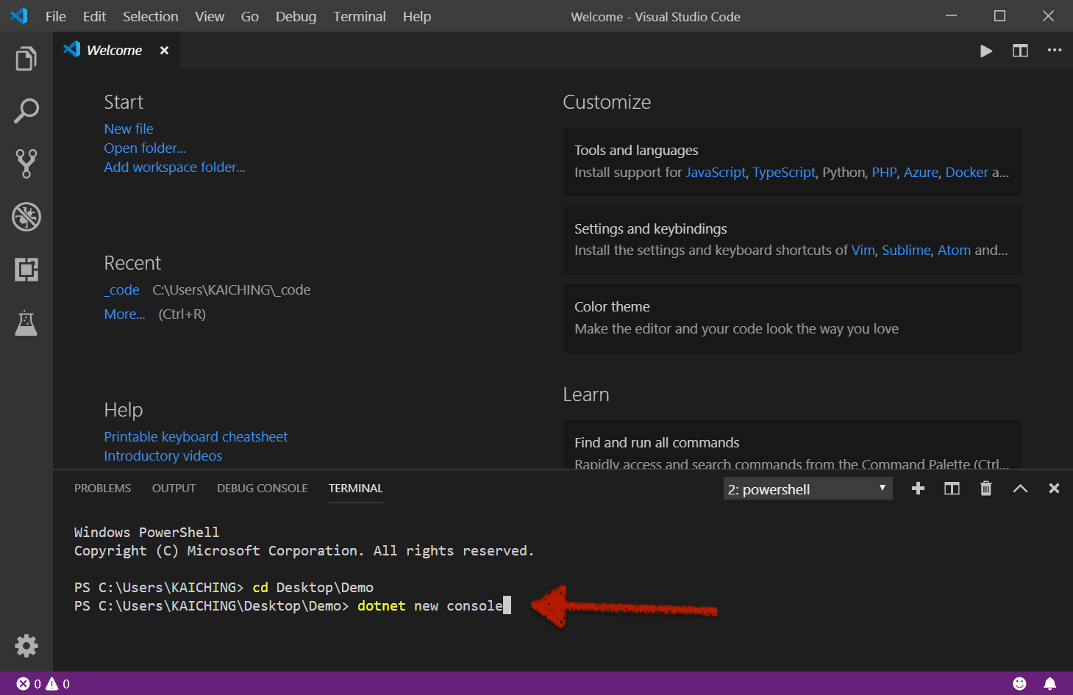Click the Docker support link
The image size is (1073, 695).
967,172
